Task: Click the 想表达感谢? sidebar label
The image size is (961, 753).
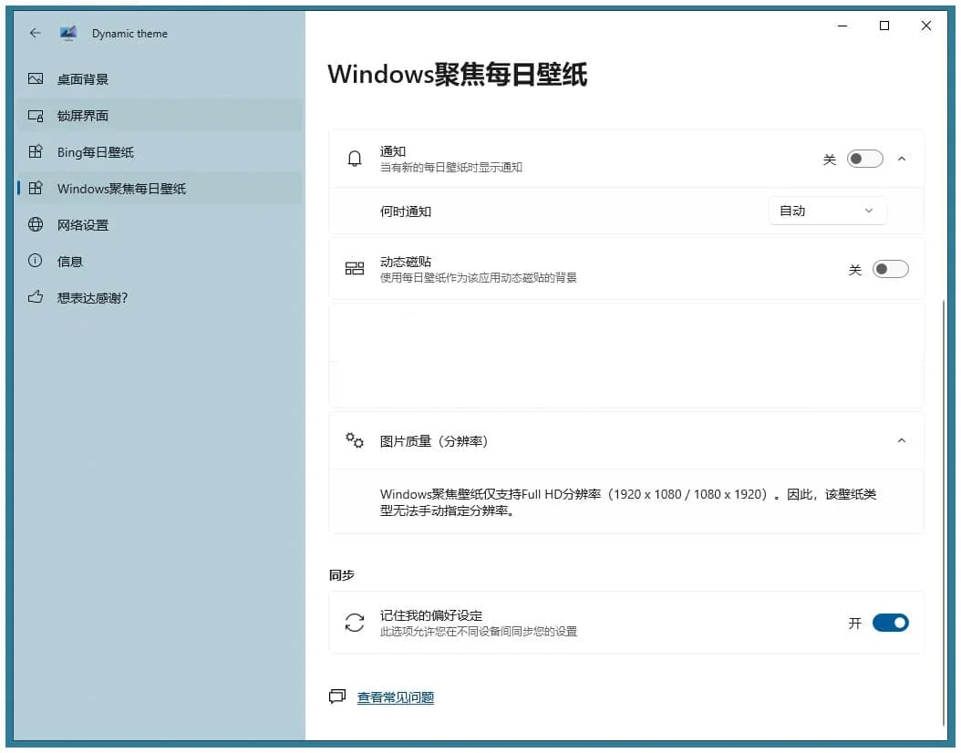Action: 92,297
